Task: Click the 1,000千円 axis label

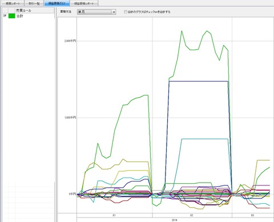Action: (70, 118)
